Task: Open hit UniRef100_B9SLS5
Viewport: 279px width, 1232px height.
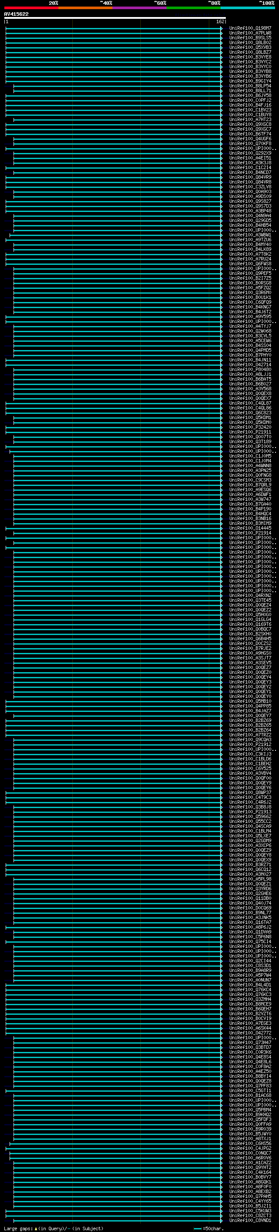Action: pyautogui.click(x=250, y=38)
